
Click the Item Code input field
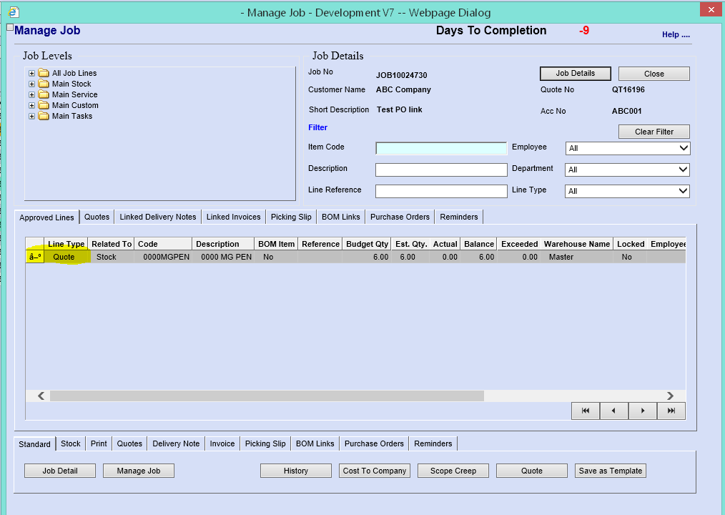pos(441,148)
